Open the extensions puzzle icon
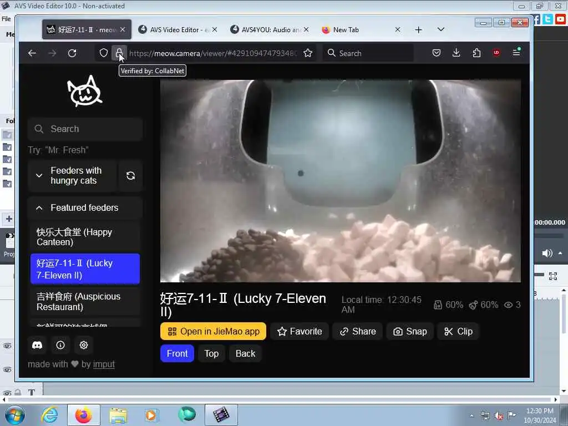The width and height of the screenshot is (568, 426). [476, 53]
